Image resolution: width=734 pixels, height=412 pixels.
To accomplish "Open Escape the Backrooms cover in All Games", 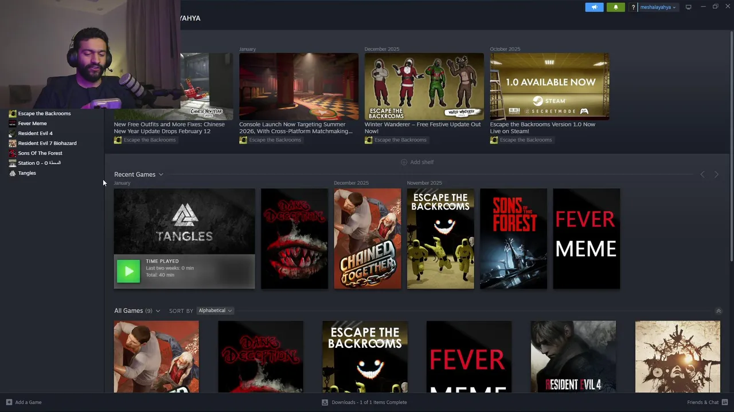I will point(365,356).
